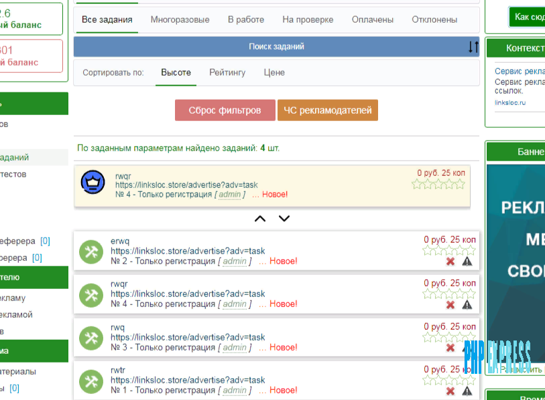Click the 'телю' green sidebar section header
Viewport: 545px width, 400px height.
[34, 277]
